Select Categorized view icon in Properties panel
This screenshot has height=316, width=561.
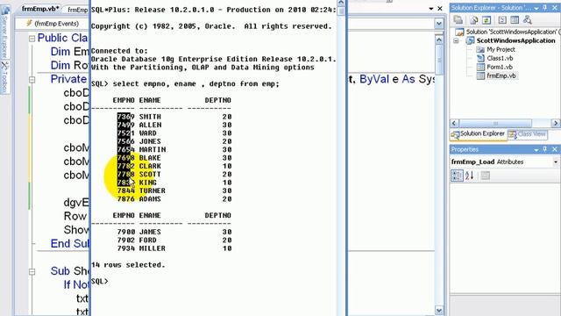[x=457, y=176]
